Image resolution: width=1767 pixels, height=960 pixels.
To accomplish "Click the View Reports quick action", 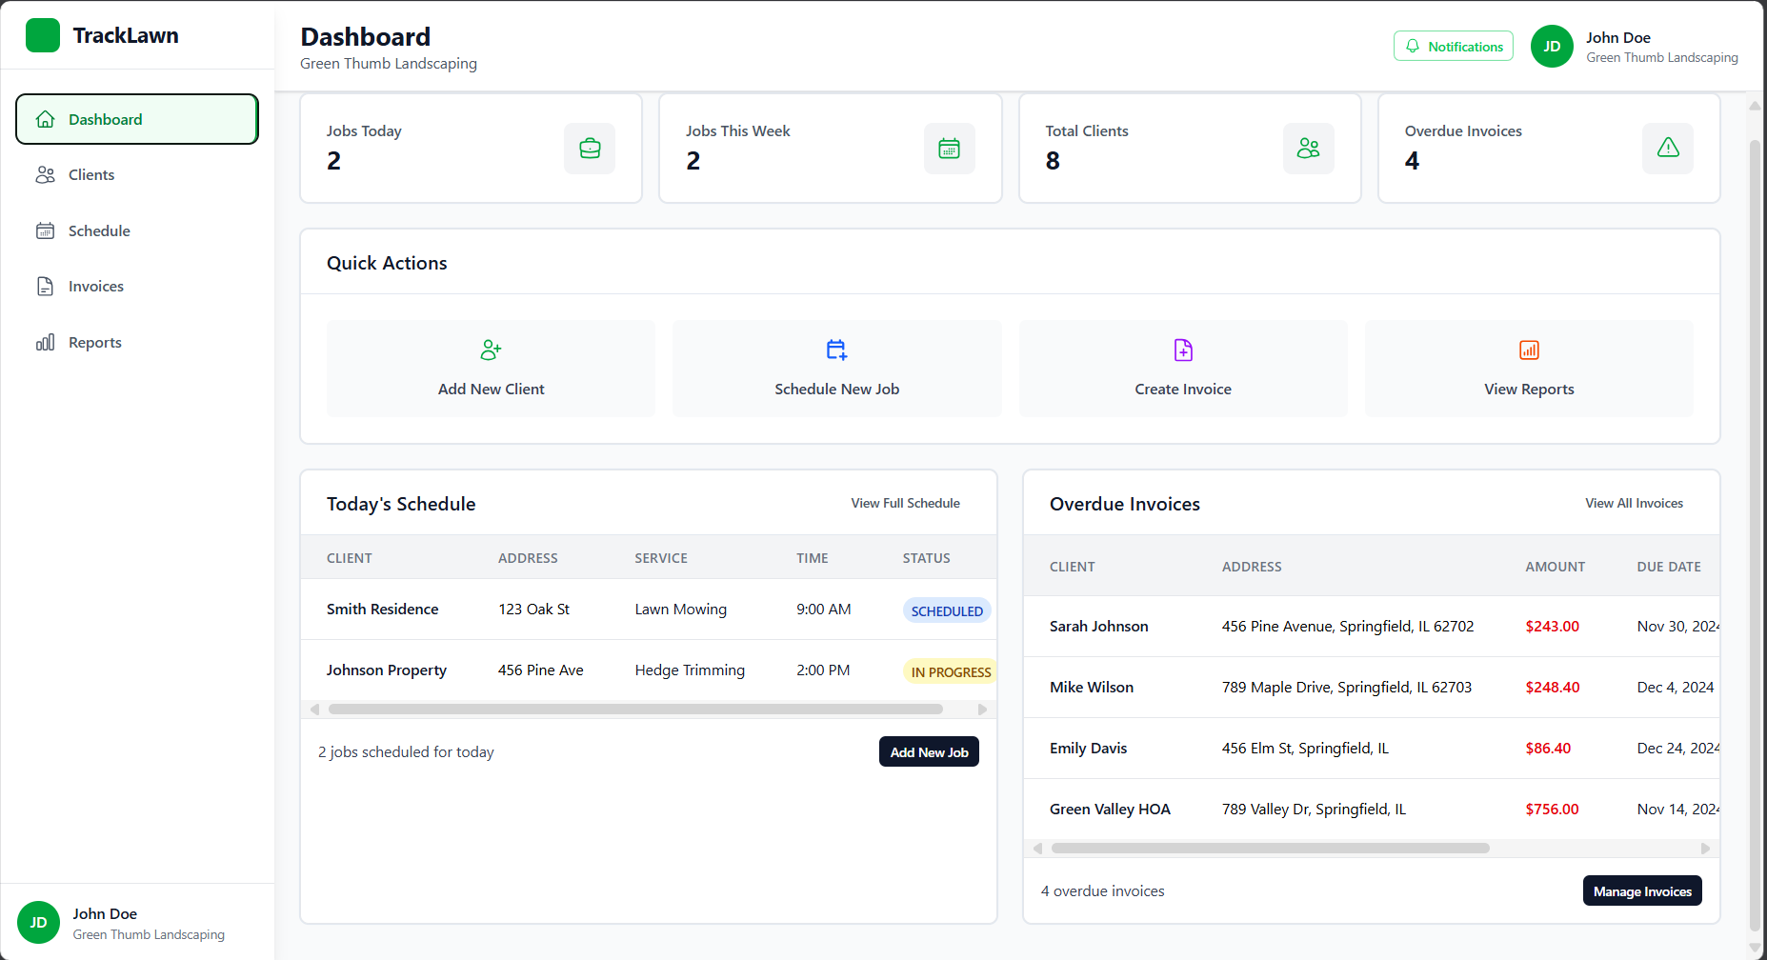I will 1529,369.
